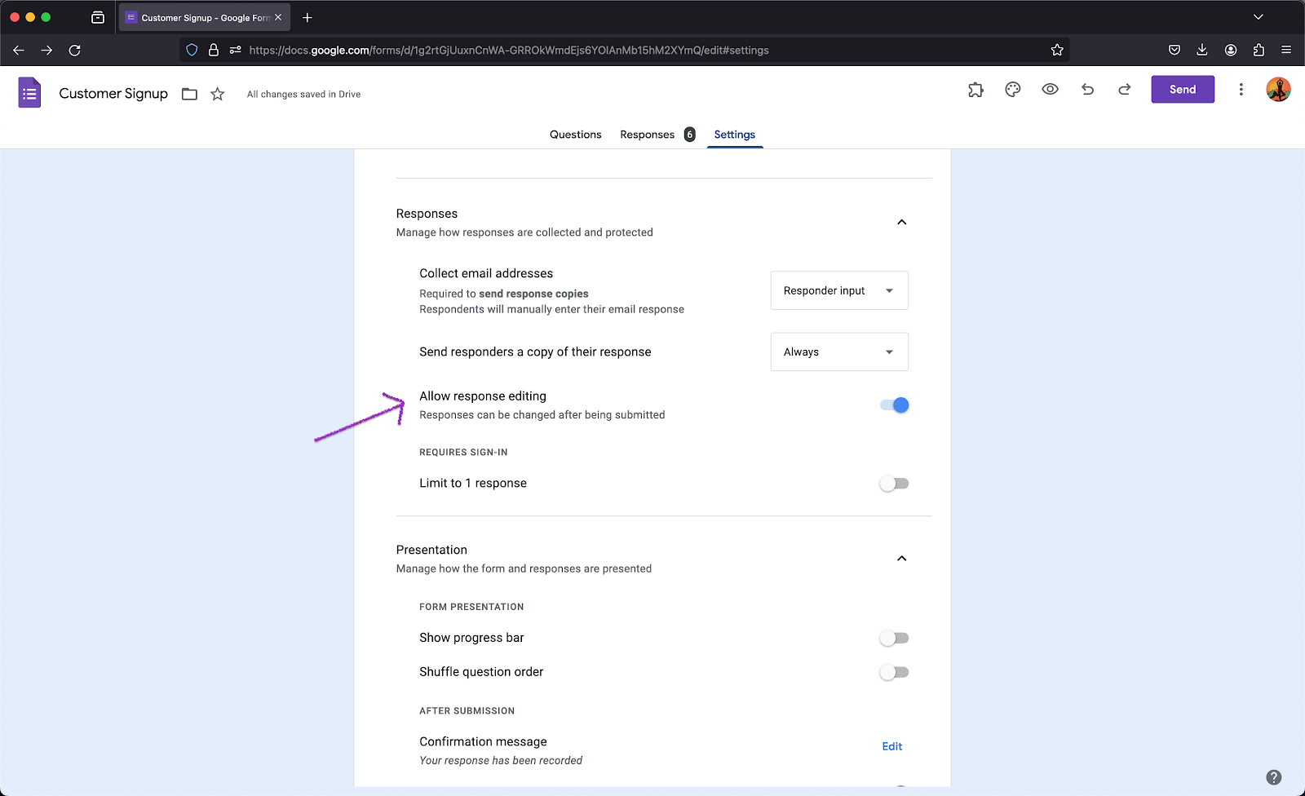
Task: Preview the form with the eye icon
Action: pyautogui.click(x=1050, y=90)
